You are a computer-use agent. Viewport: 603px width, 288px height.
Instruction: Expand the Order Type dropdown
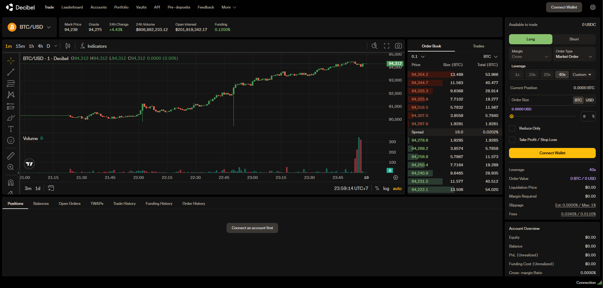point(574,54)
